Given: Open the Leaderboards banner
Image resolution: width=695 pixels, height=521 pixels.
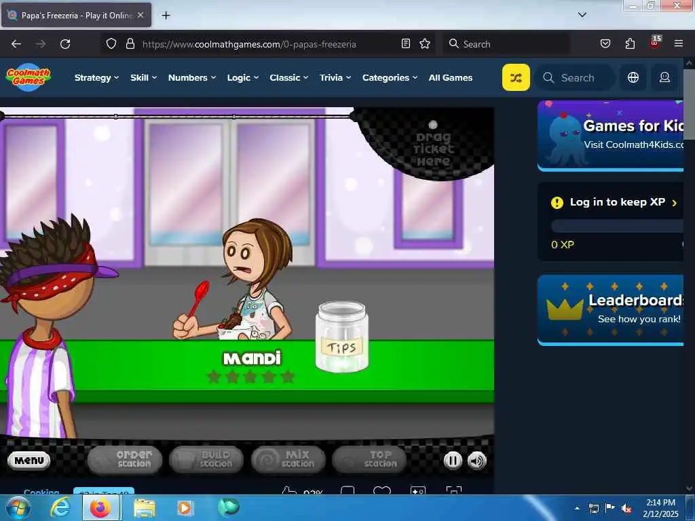Looking at the screenshot, I should click(x=610, y=310).
